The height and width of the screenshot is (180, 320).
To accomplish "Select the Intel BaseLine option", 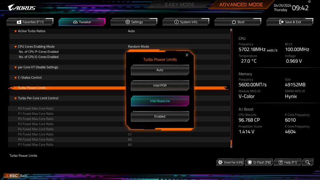I will [160, 101].
